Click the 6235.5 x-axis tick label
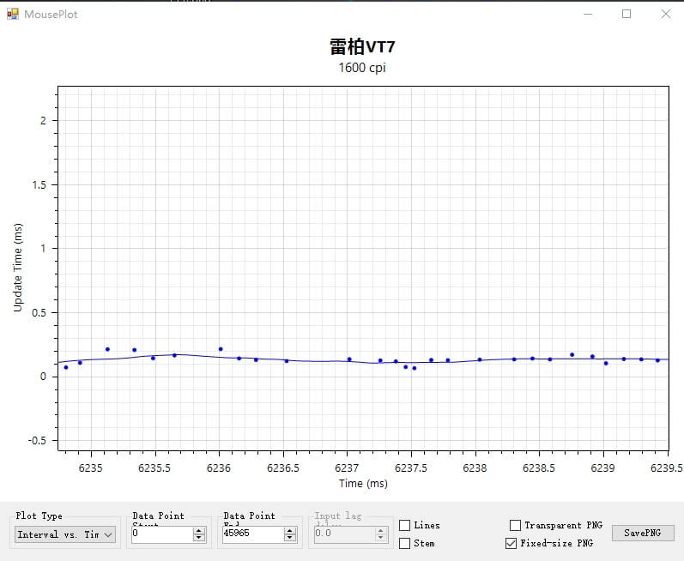This screenshot has height=561, width=684. coord(154,467)
